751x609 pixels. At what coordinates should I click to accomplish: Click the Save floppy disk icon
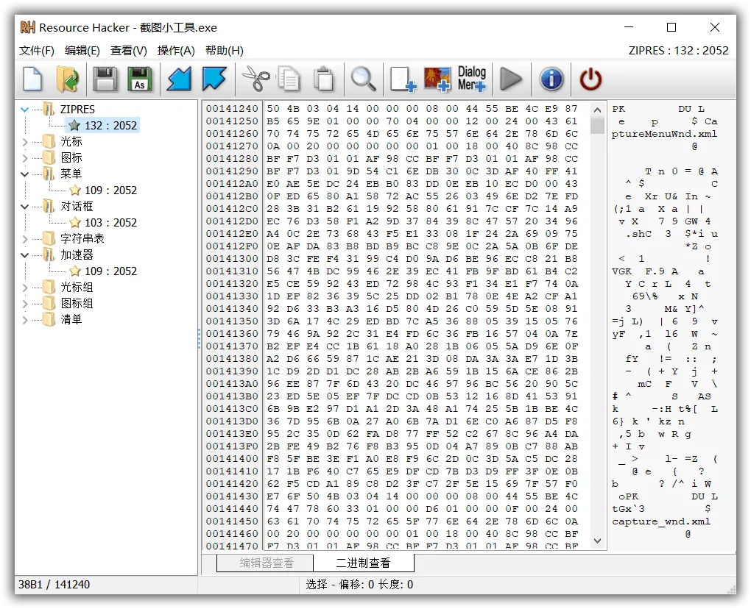(x=105, y=79)
